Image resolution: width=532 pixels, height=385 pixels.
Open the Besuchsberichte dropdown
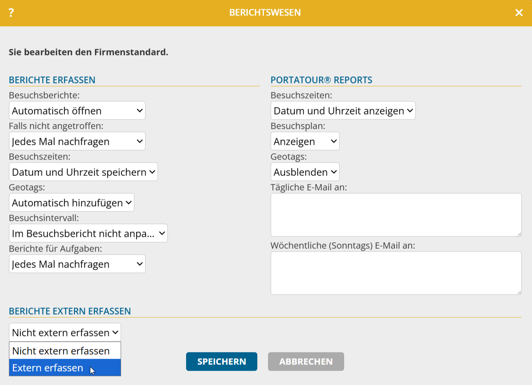tap(77, 111)
